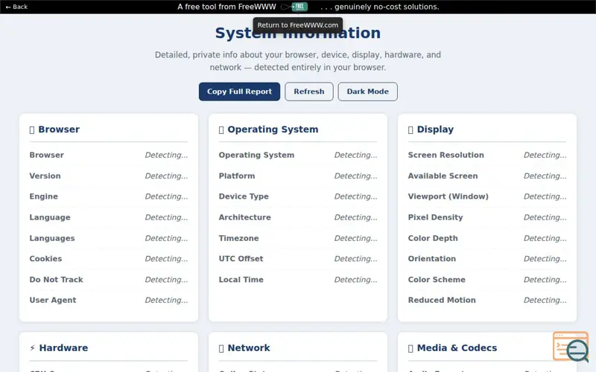Select the Do Not Track row label
The image size is (596, 372).
click(x=57, y=280)
